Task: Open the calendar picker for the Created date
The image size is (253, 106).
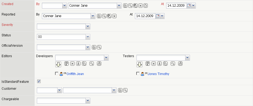Action: coord(189,6)
